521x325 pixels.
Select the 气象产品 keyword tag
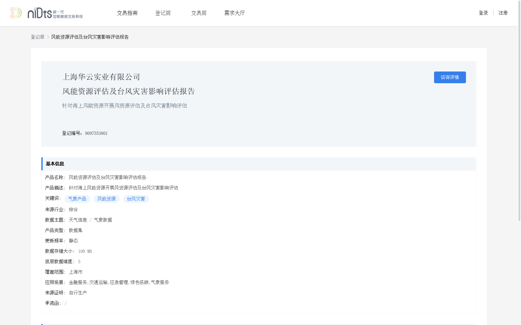(x=77, y=199)
